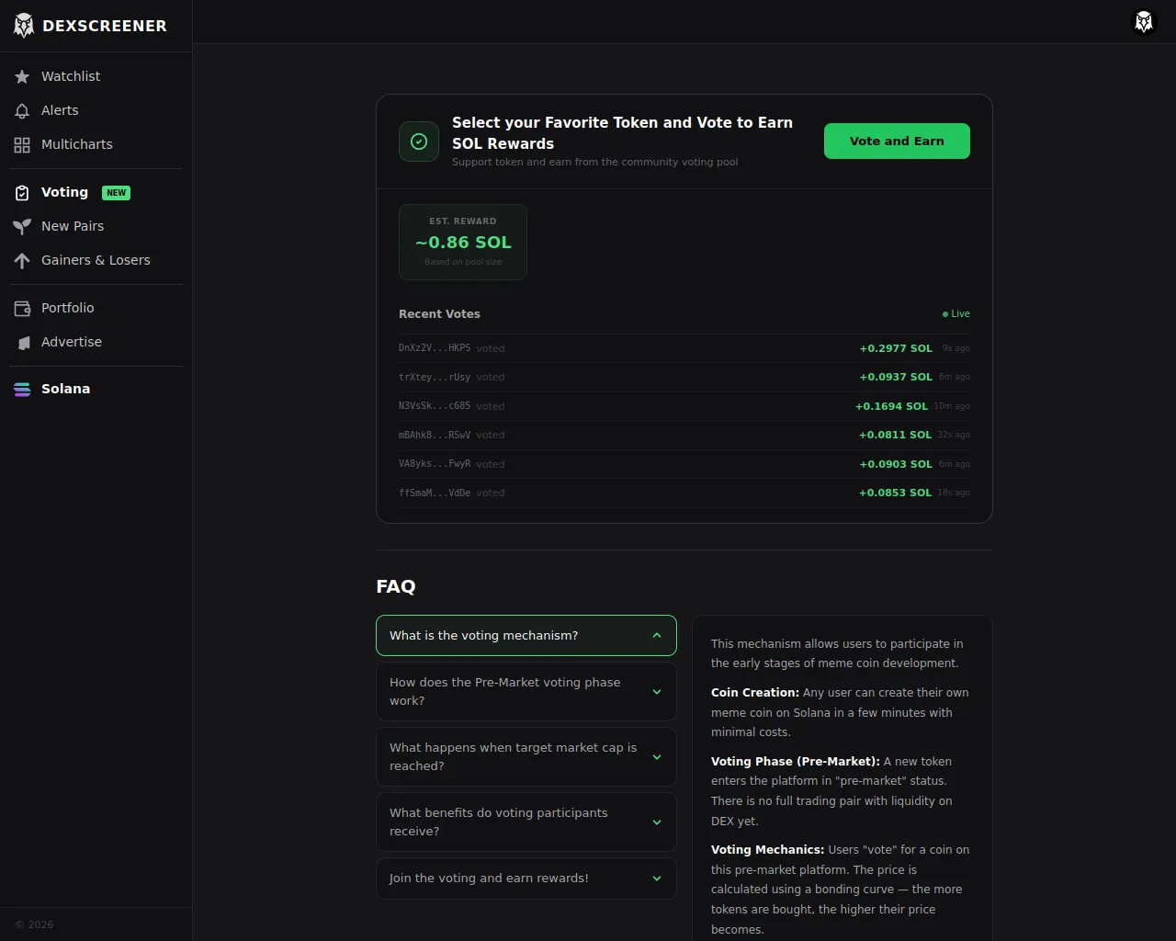Image resolution: width=1176 pixels, height=941 pixels.
Task: Click the Watchlist star icon
Action: [22, 77]
